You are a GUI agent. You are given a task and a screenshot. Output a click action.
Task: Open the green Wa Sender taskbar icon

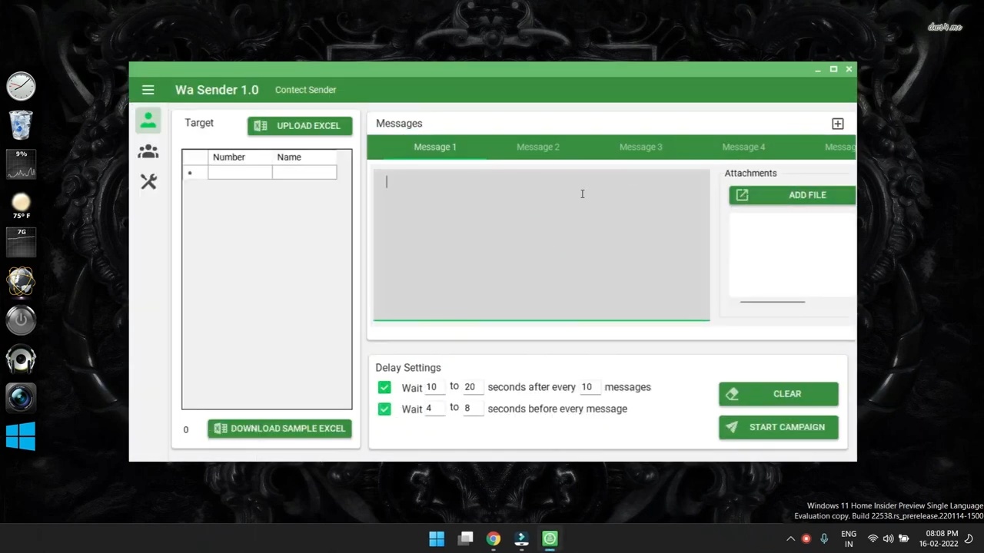click(550, 538)
